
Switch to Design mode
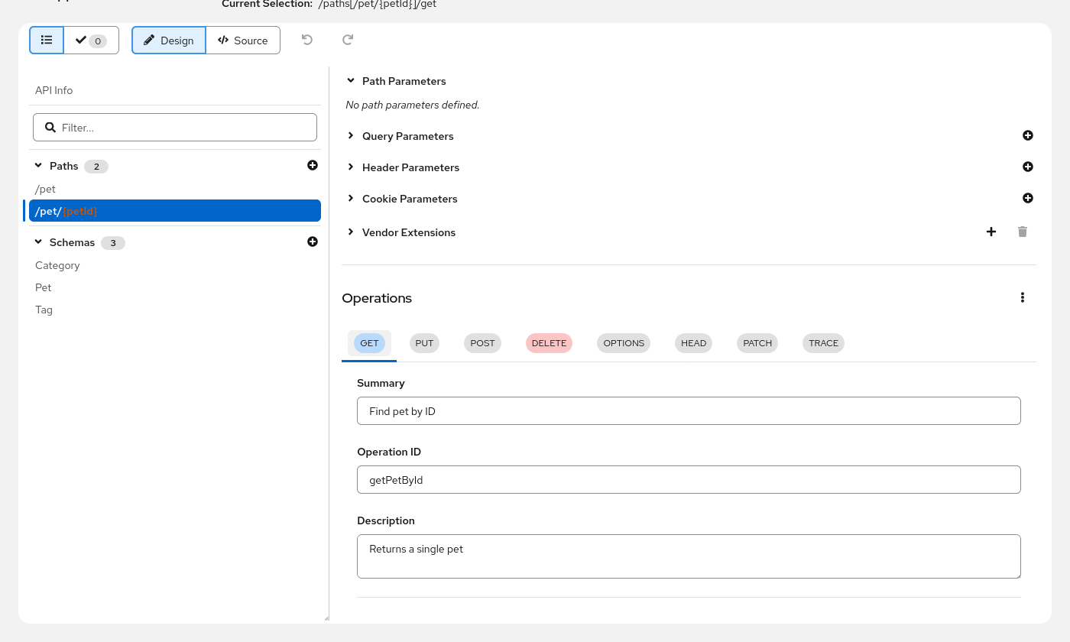point(169,41)
